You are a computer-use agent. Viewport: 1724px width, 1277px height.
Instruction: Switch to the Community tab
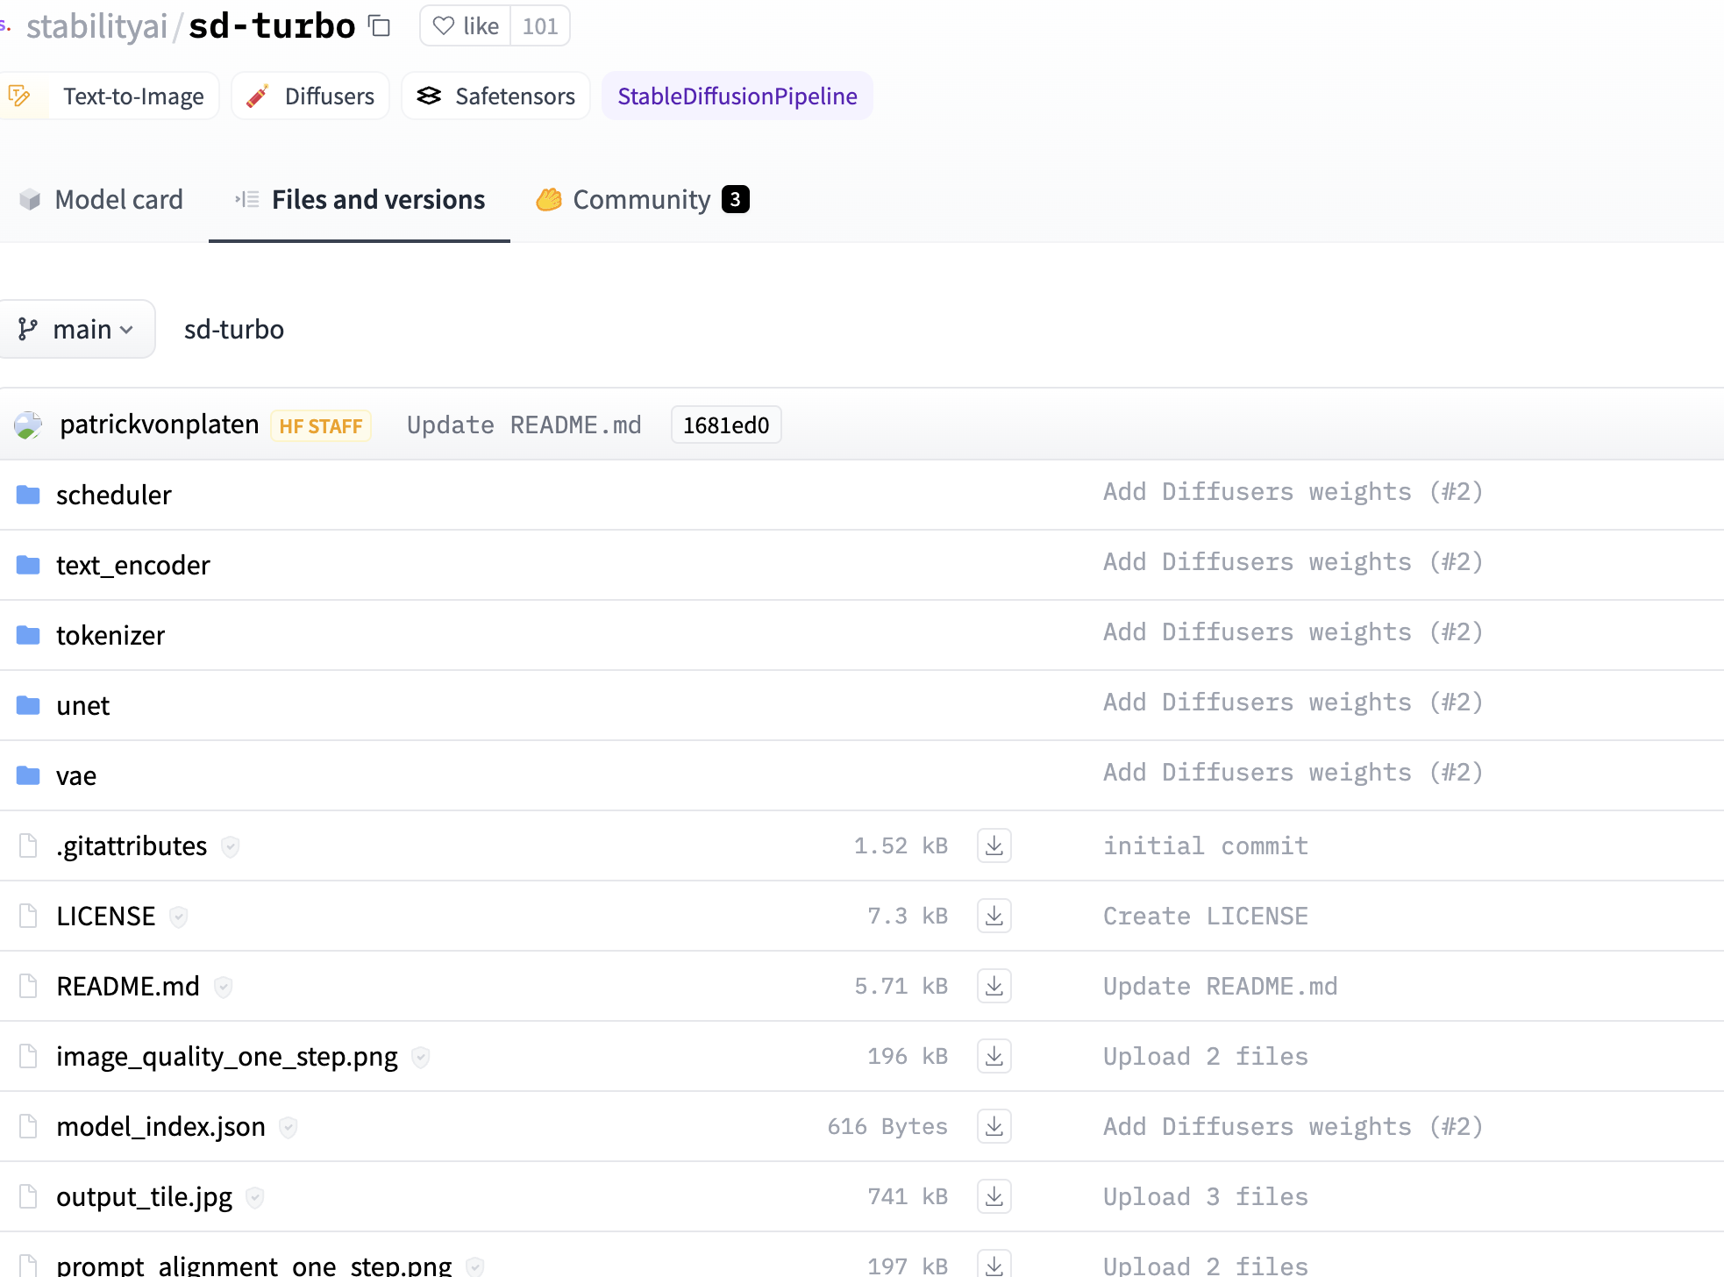point(643,200)
